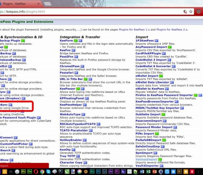Click the blue icon next to KeePasser
This screenshot has height=175, width=203.
(82, 89)
